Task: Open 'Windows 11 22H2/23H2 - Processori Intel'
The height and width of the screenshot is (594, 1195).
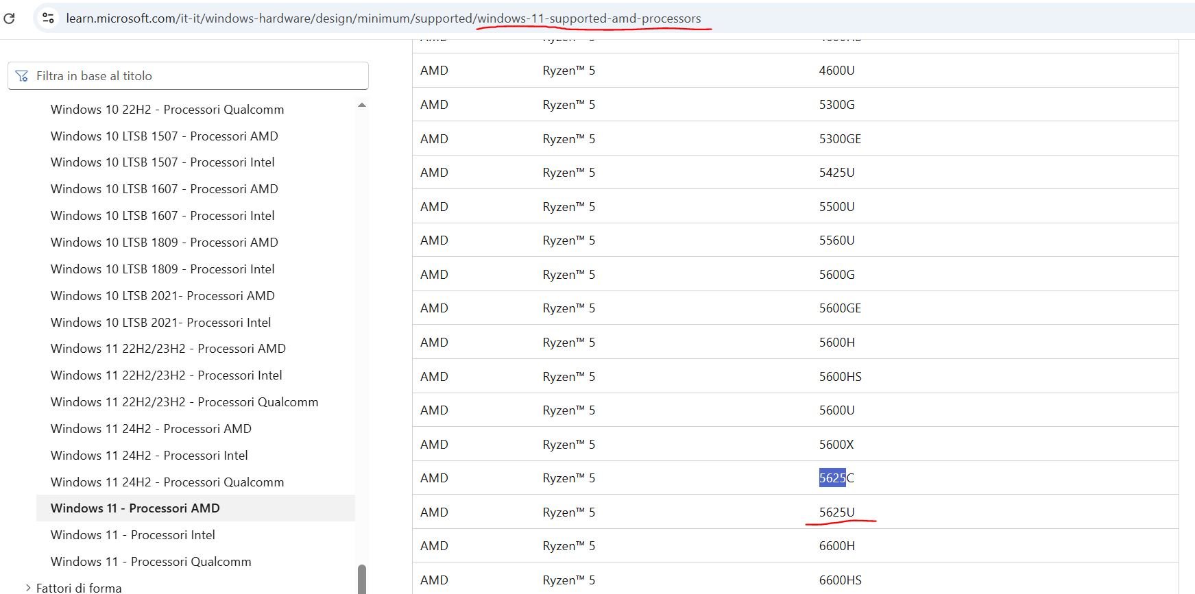Action: pos(167,375)
